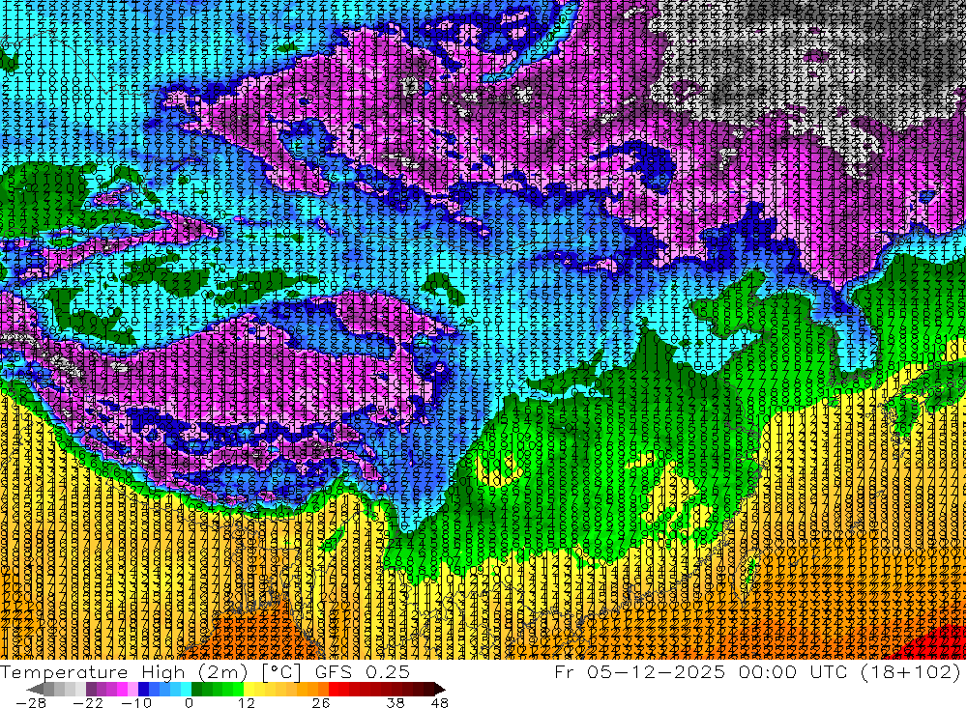
Task: Click the '0' legend value
Action: tap(189, 702)
